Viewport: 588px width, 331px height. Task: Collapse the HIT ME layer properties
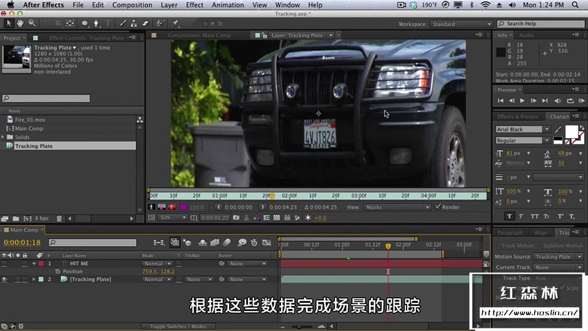pyautogui.click(x=34, y=264)
